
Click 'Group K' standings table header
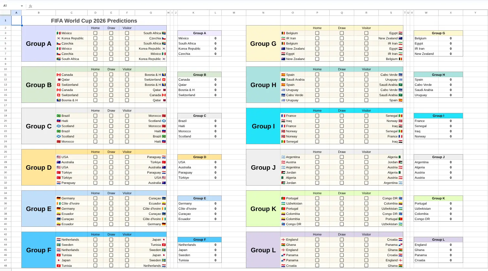438,198
